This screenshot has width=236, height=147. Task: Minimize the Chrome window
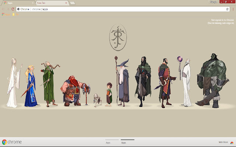[221, 2]
